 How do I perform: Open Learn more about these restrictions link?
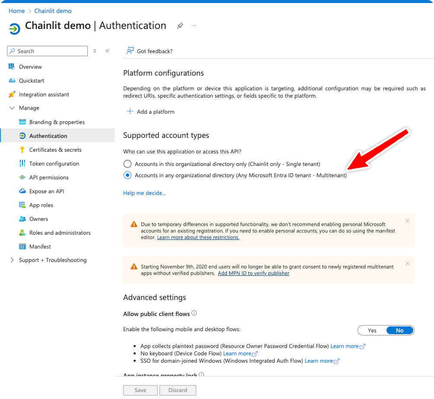(x=198, y=237)
